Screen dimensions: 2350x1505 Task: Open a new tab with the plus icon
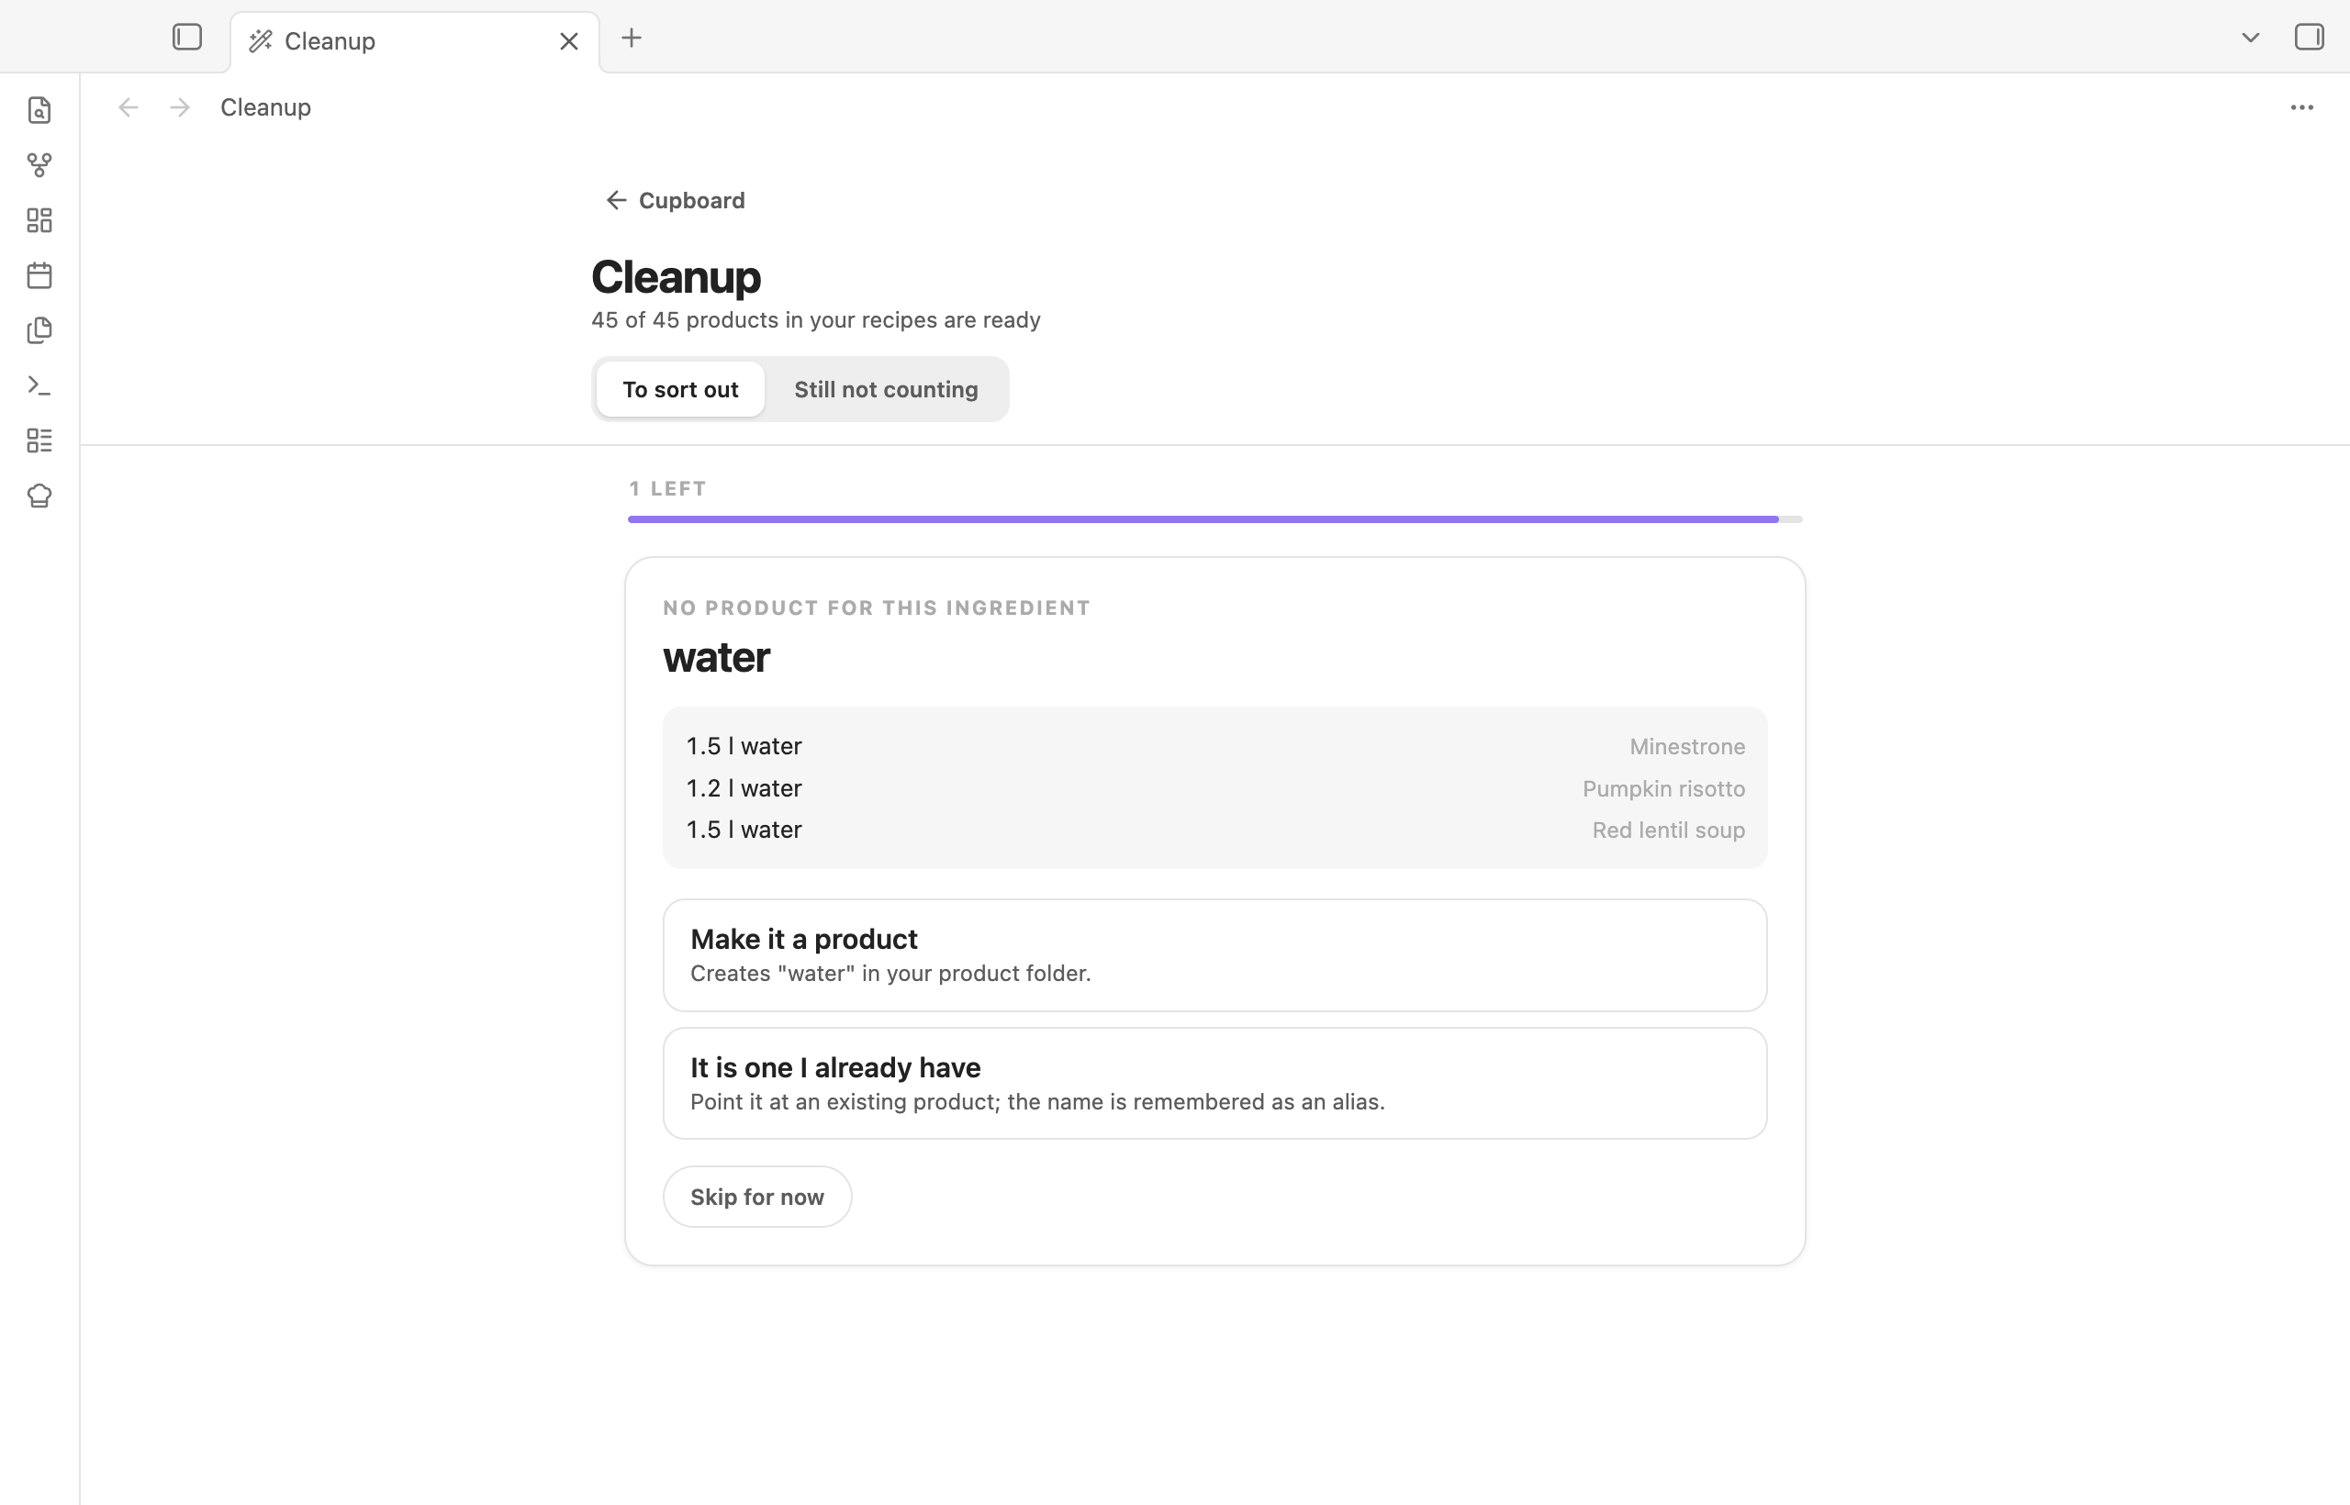[632, 39]
